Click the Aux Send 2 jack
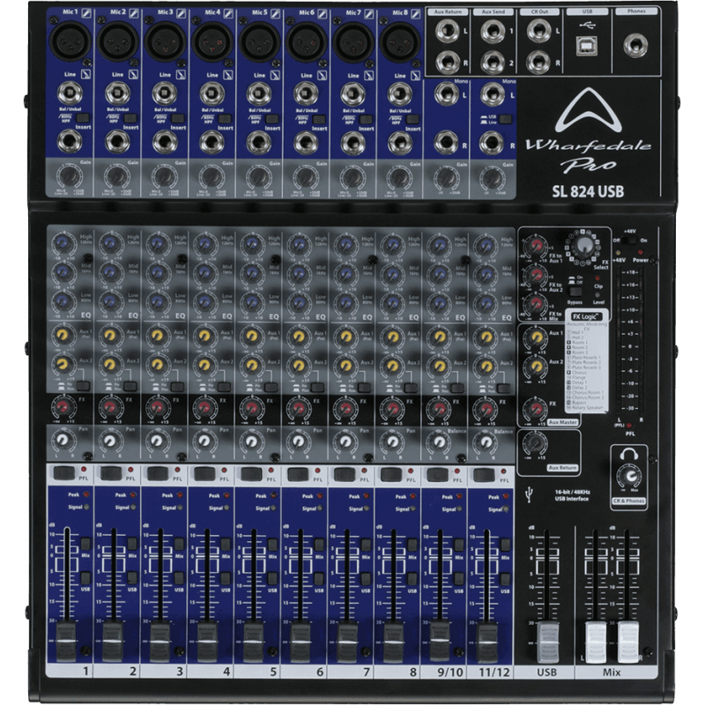 pyautogui.click(x=493, y=63)
